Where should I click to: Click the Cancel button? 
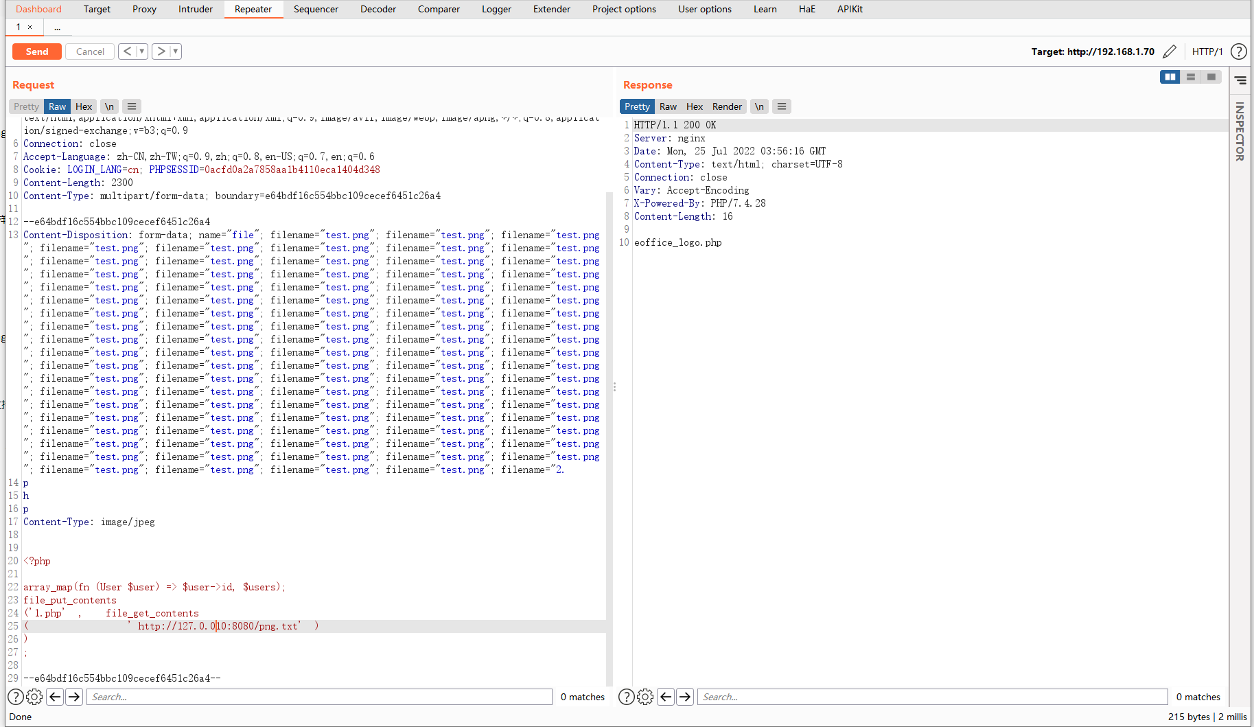coord(90,51)
